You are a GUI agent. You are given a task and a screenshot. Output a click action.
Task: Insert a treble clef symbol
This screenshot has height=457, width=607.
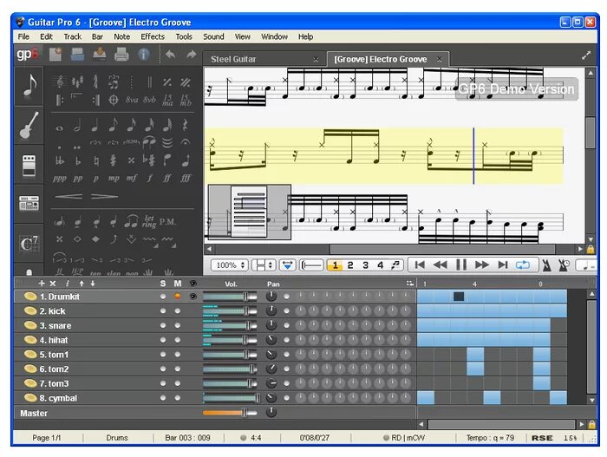pos(60,82)
